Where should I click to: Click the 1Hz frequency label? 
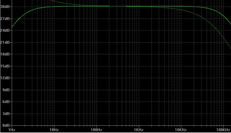[x=12, y=130]
